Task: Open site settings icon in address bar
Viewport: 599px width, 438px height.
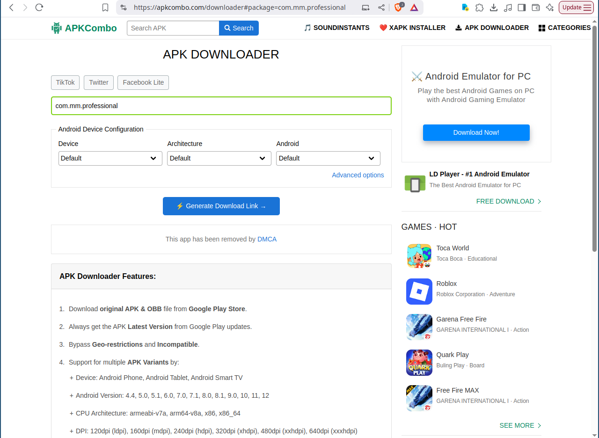Action: tap(124, 7)
